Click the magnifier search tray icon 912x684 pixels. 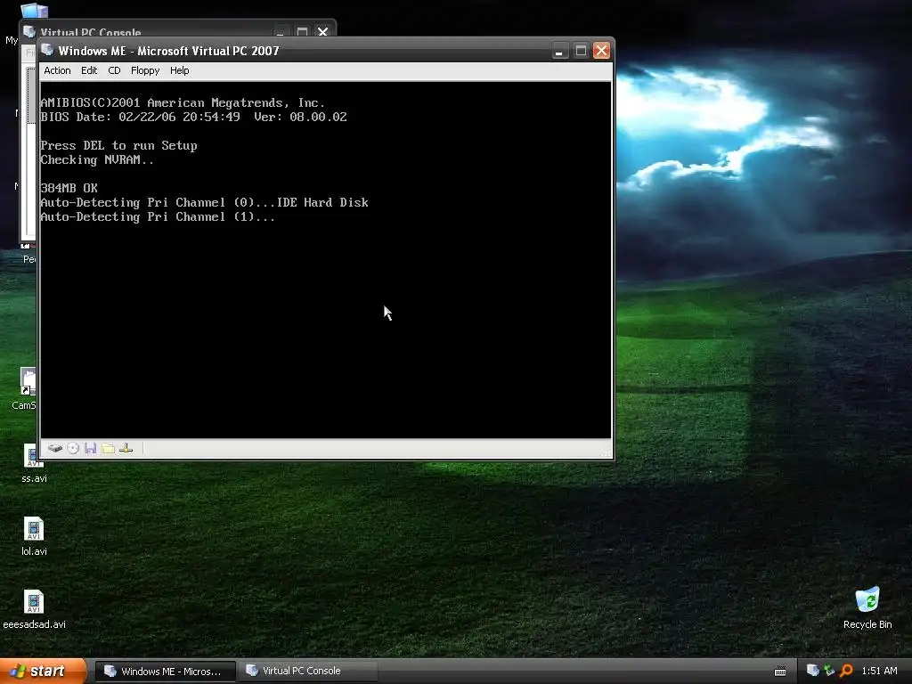pyautogui.click(x=846, y=671)
